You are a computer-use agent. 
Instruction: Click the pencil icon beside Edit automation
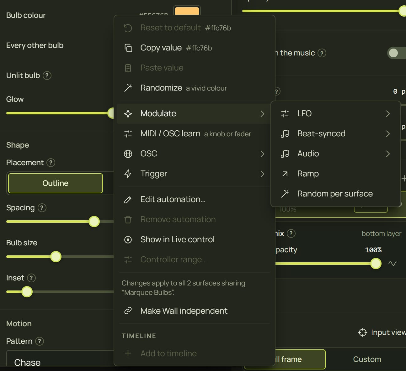tap(128, 200)
